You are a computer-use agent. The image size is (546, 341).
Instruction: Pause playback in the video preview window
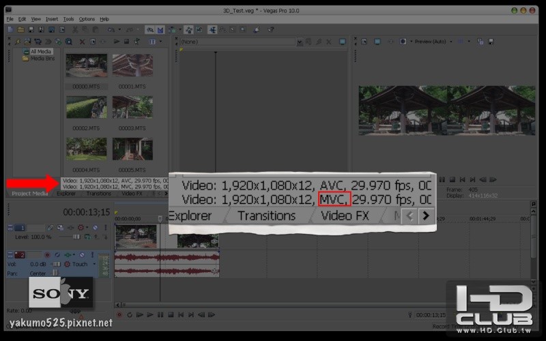point(442,179)
